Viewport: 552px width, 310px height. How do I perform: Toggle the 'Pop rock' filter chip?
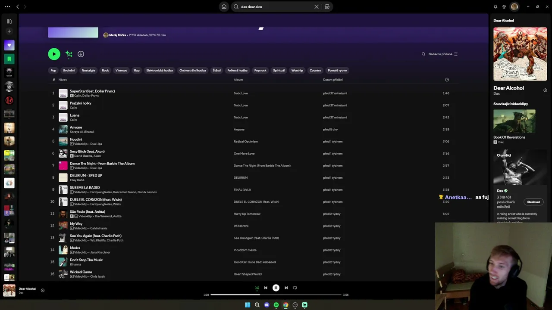point(260,70)
